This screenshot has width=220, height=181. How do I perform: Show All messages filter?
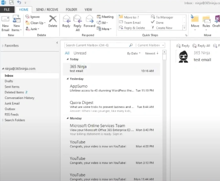[x=67, y=53]
